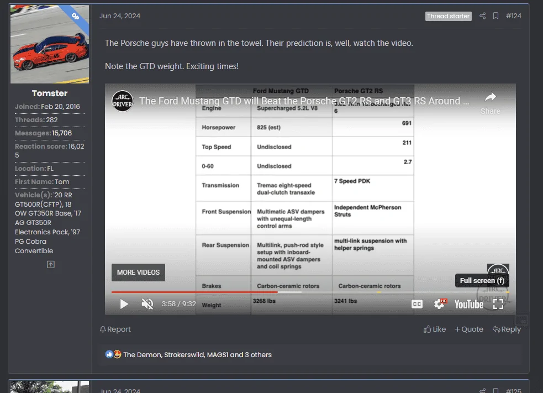Open next post #125 permalink

[x=513, y=391]
